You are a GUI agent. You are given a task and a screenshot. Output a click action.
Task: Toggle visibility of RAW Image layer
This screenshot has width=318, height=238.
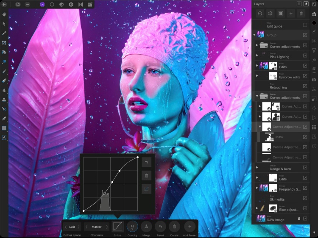click(x=305, y=219)
